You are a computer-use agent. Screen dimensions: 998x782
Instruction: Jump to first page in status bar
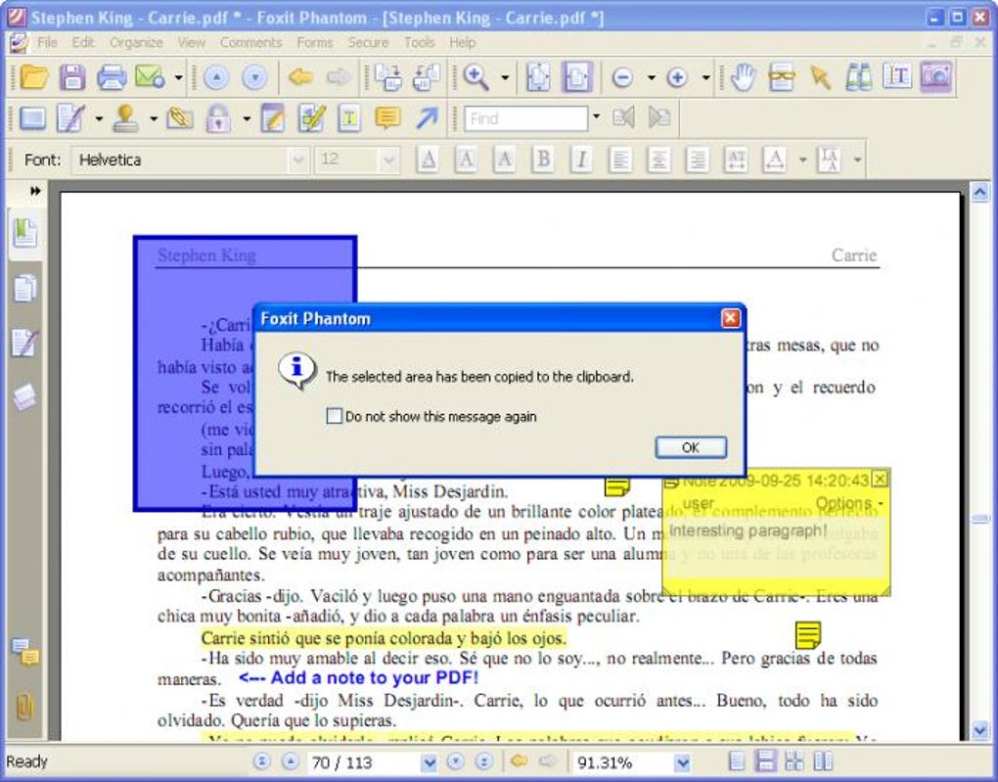click(x=261, y=761)
